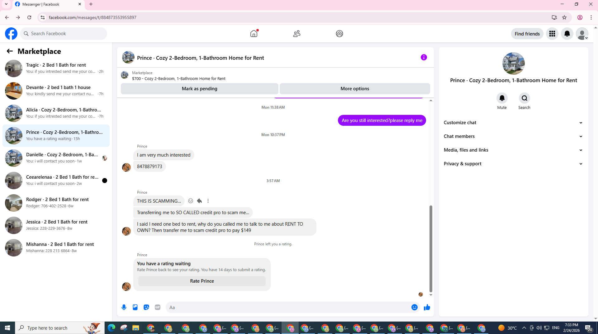
Task: React to the THIS IS SCAMMING message
Action: click(191, 201)
